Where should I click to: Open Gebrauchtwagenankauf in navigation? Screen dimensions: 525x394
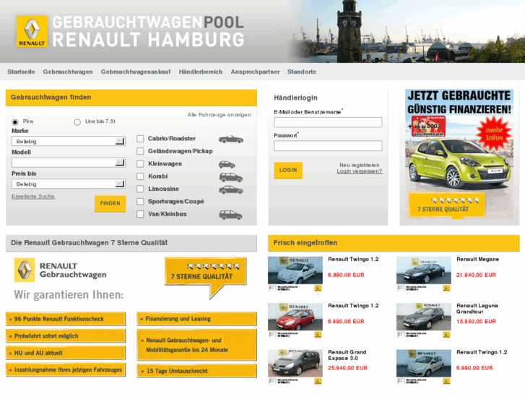click(x=136, y=72)
